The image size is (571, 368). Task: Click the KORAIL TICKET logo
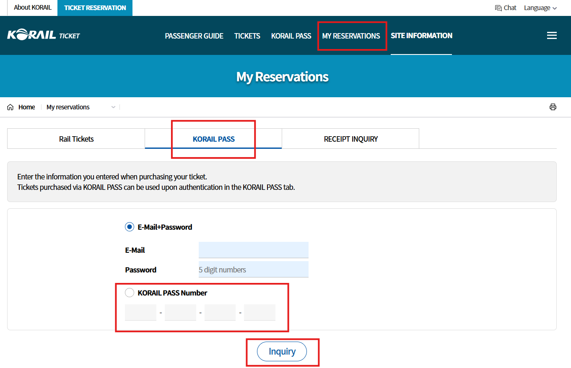click(43, 35)
